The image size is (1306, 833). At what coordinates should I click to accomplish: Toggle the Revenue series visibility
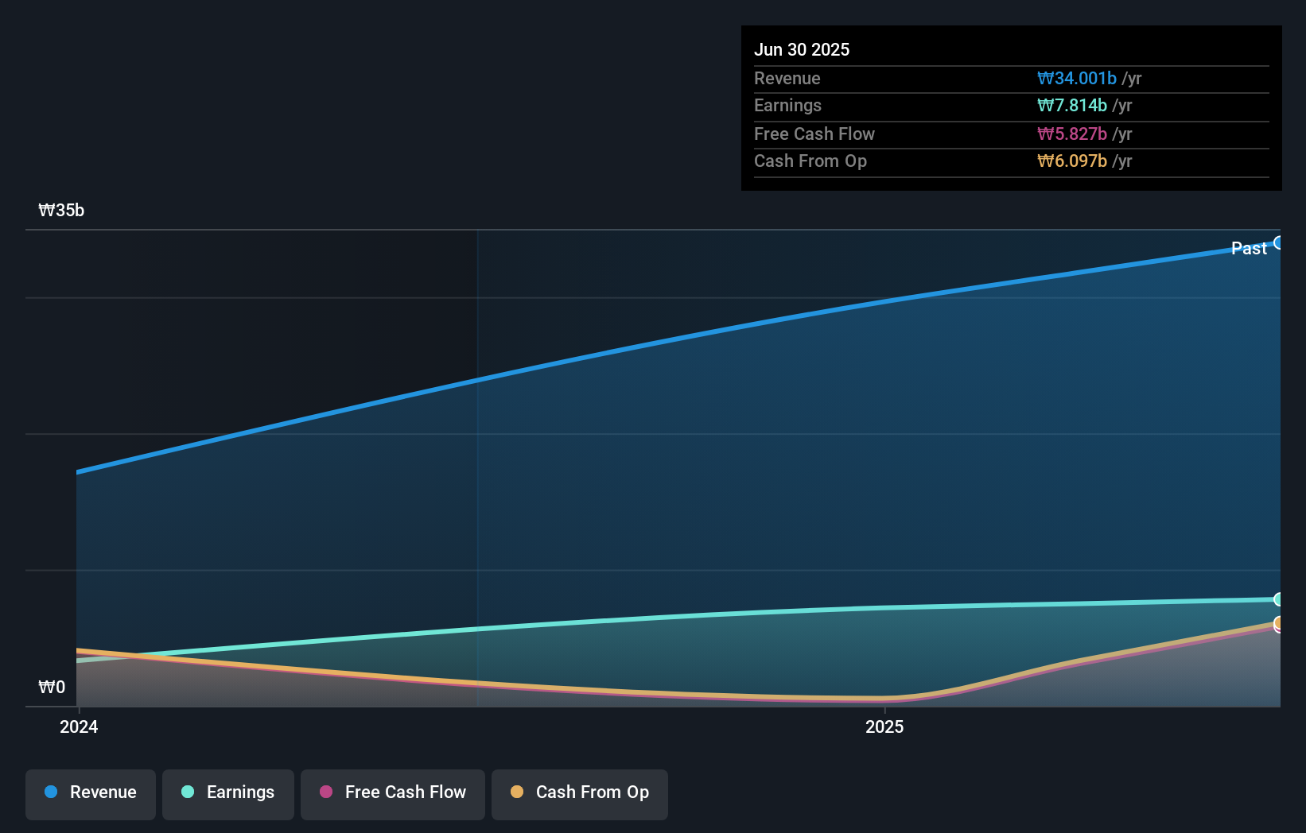pos(90,793)
